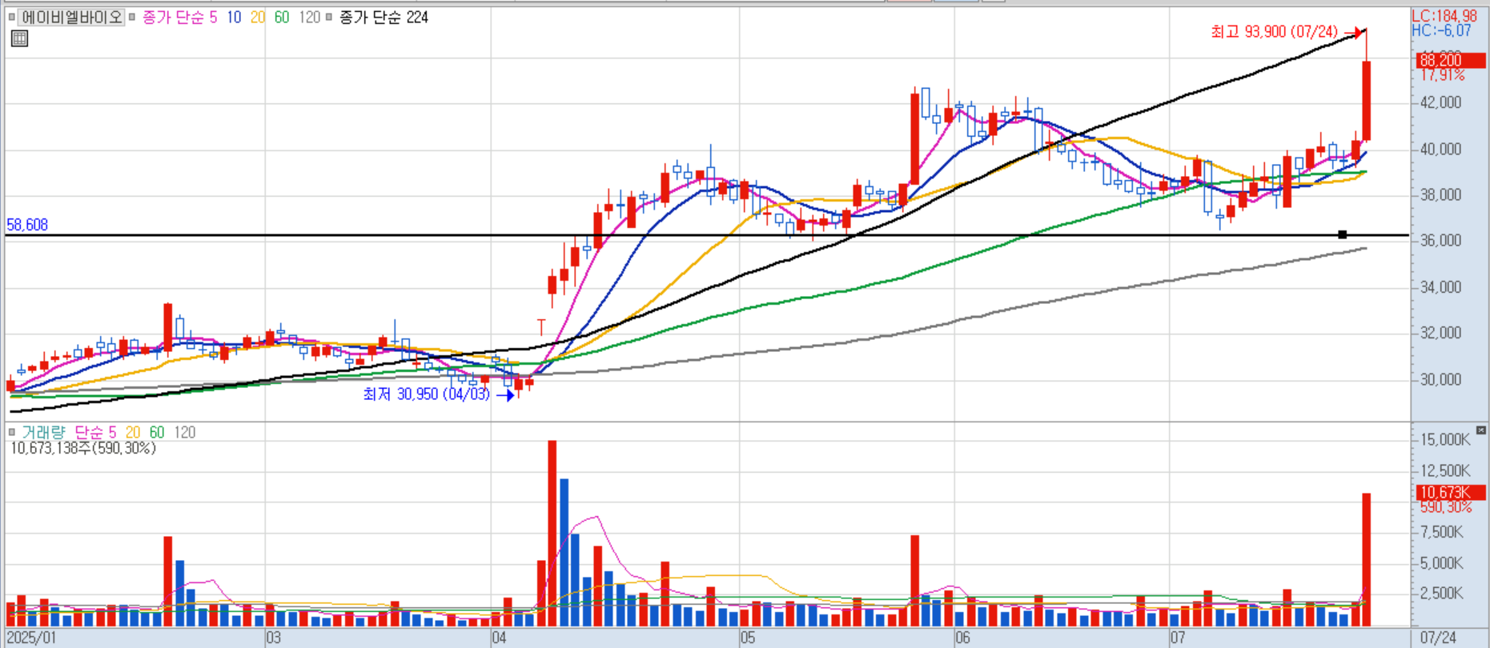1490x648 pixels.
Task: Select the green 60 volume average label
Action: 157,432
